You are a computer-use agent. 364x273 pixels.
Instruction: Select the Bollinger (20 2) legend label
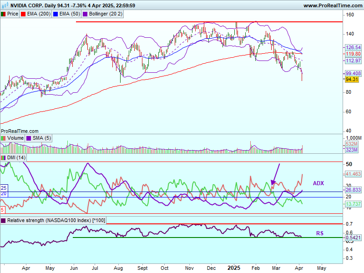coord(106,14)
